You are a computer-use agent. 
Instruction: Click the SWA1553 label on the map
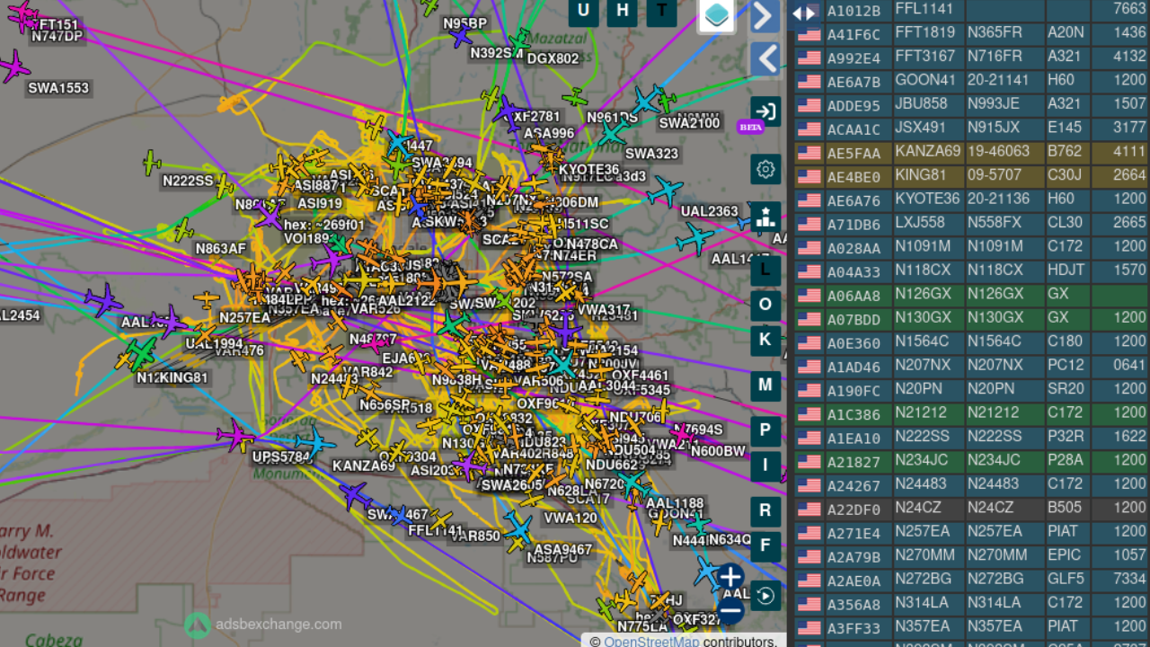(59, 88)
